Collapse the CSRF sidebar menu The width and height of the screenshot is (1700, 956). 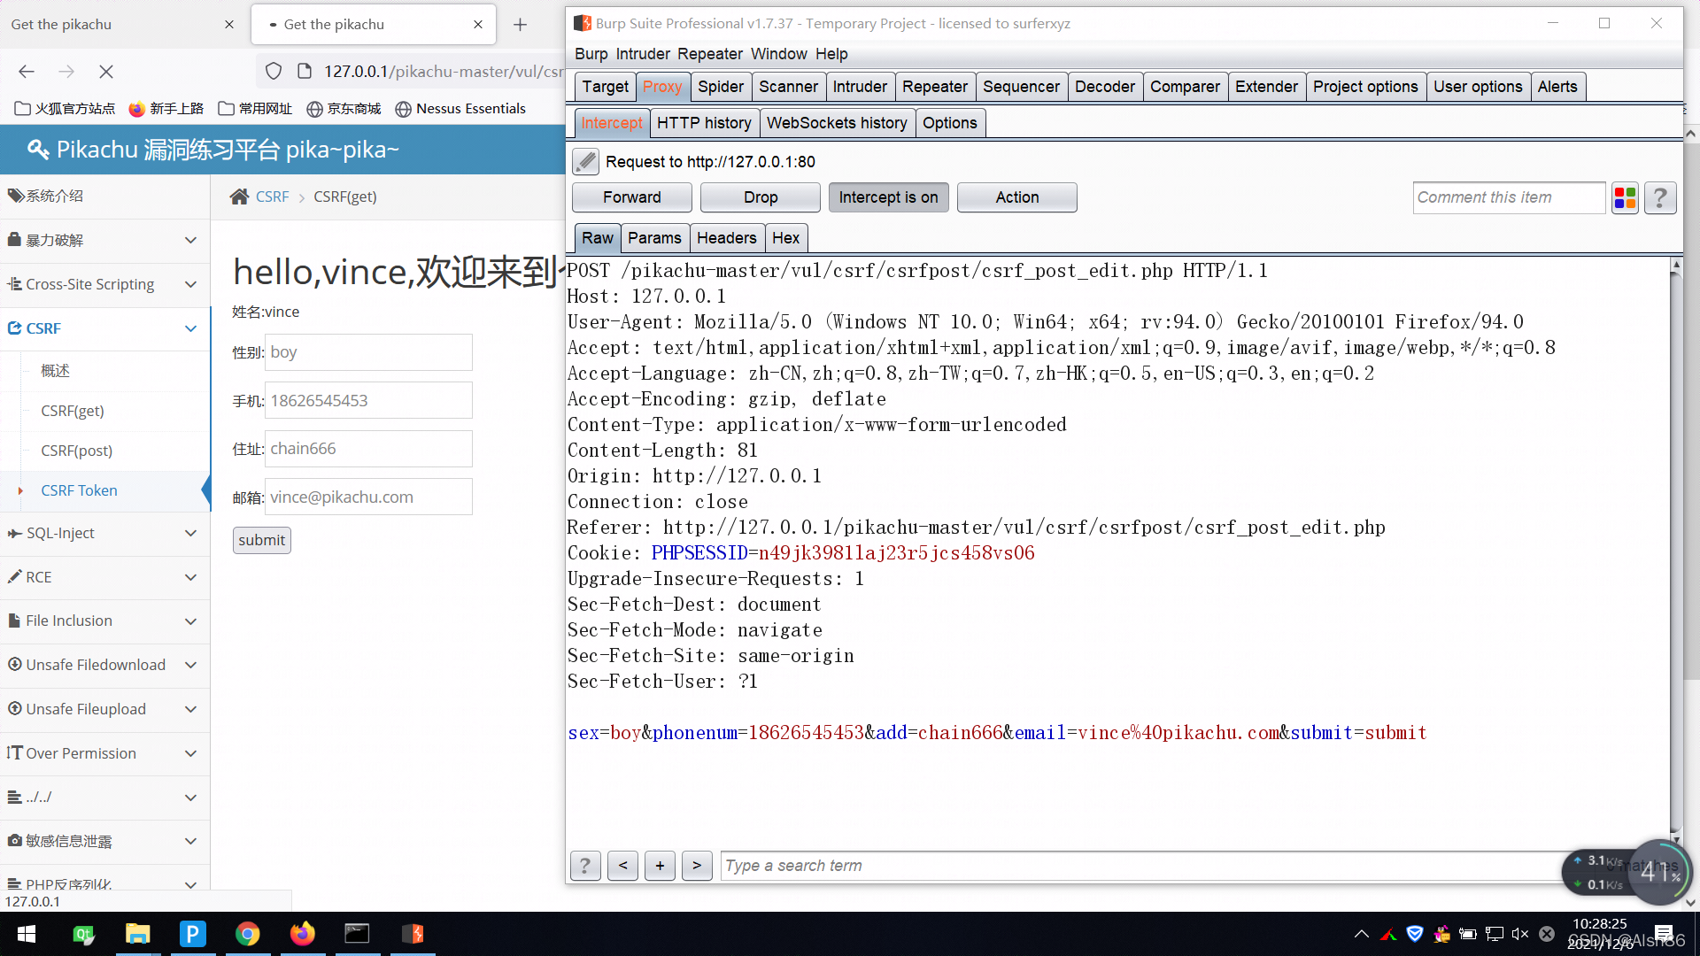click(x=104, y=328)
